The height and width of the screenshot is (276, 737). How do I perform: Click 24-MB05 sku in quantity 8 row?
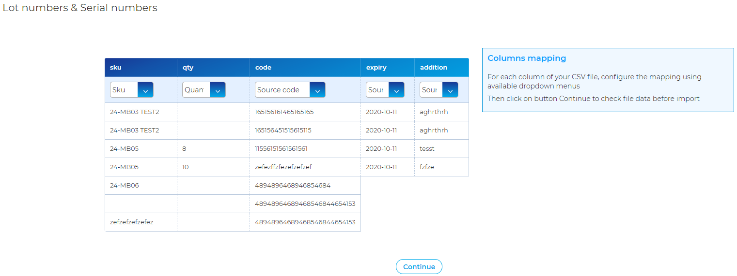tap(141, 149)
